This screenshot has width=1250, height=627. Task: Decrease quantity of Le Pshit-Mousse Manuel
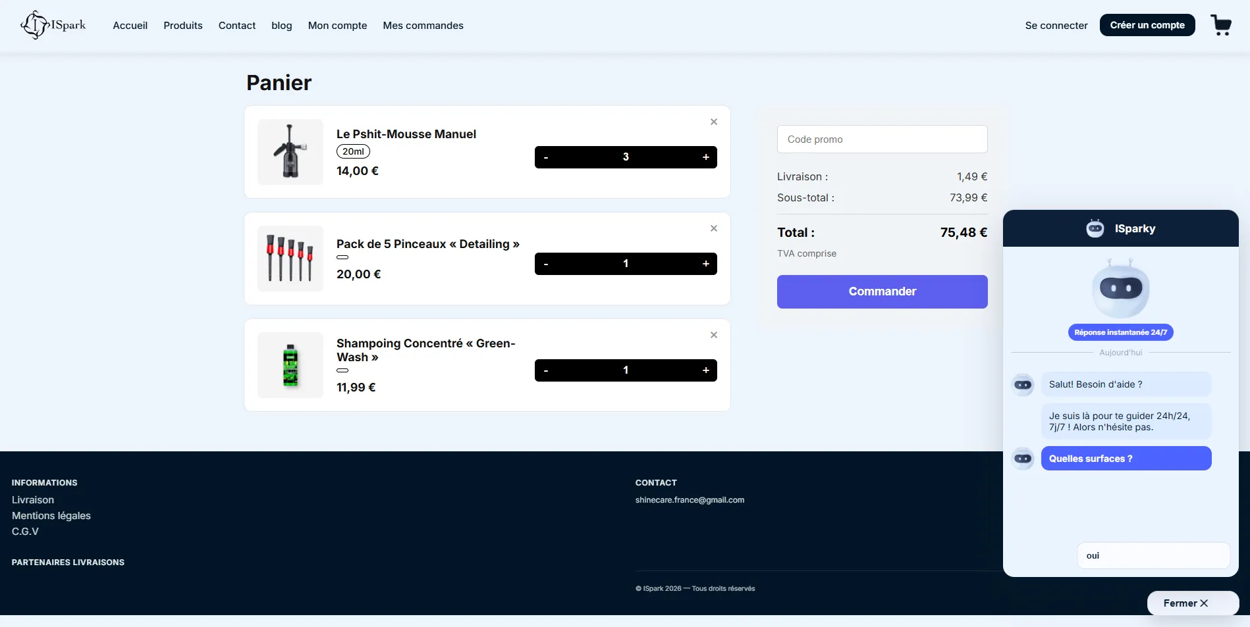coord(545,157)
